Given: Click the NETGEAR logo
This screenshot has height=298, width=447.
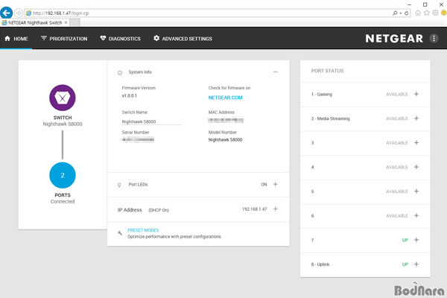Looking at the screenshot, I should pos(394,39).
